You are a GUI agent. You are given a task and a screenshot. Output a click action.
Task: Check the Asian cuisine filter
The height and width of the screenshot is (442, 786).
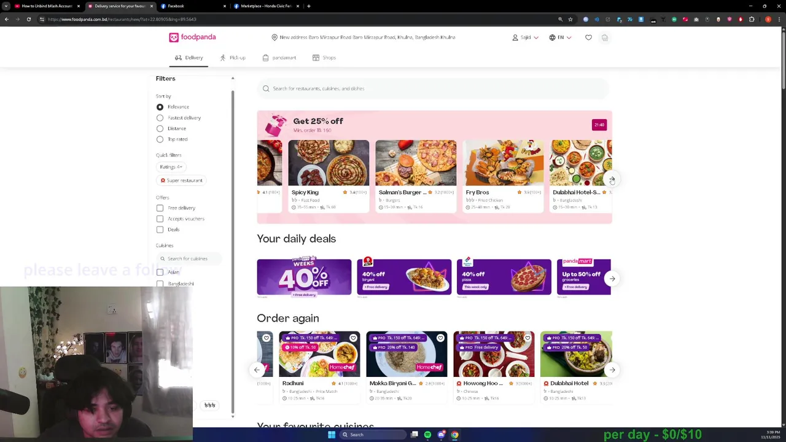tap(160, 272)
